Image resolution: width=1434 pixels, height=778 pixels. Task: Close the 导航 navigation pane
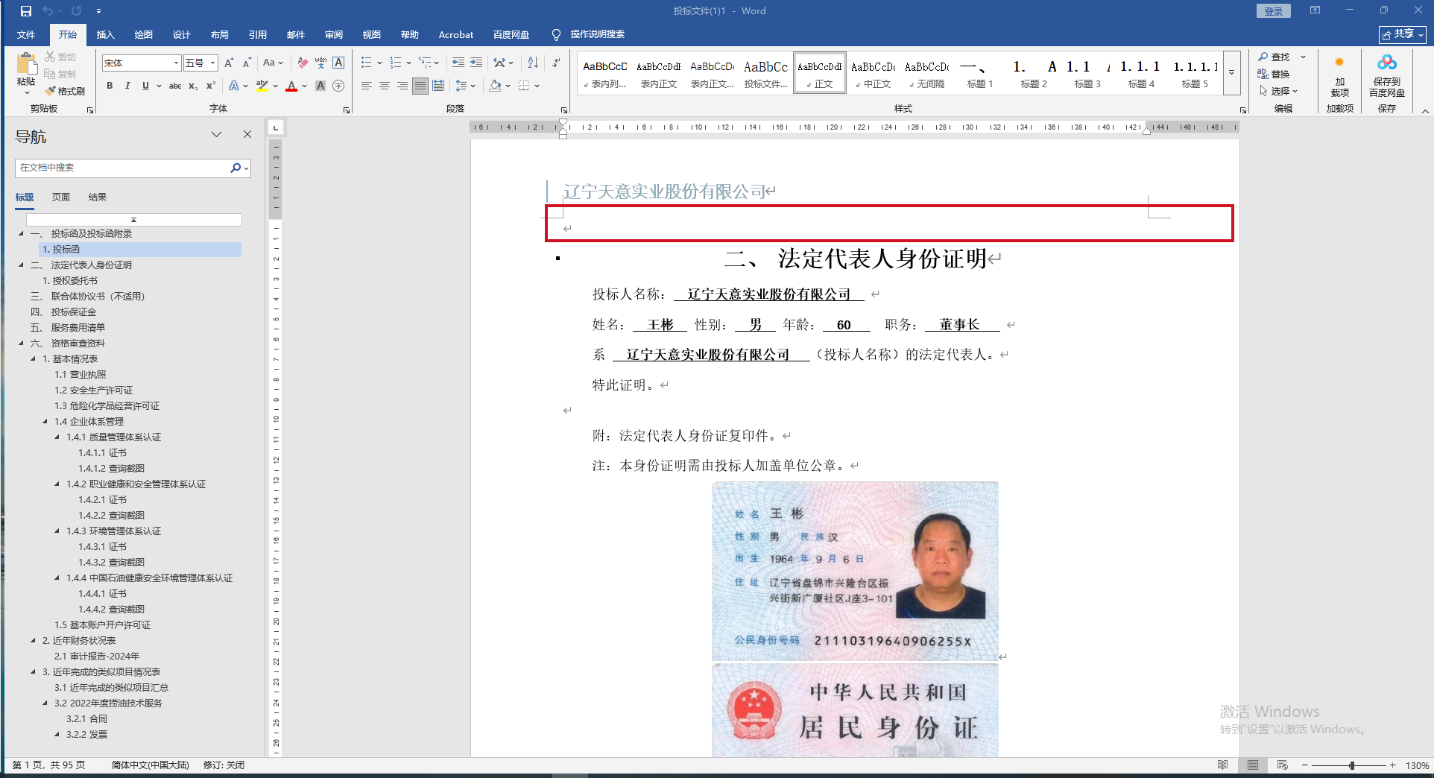(x=247, y=134)
